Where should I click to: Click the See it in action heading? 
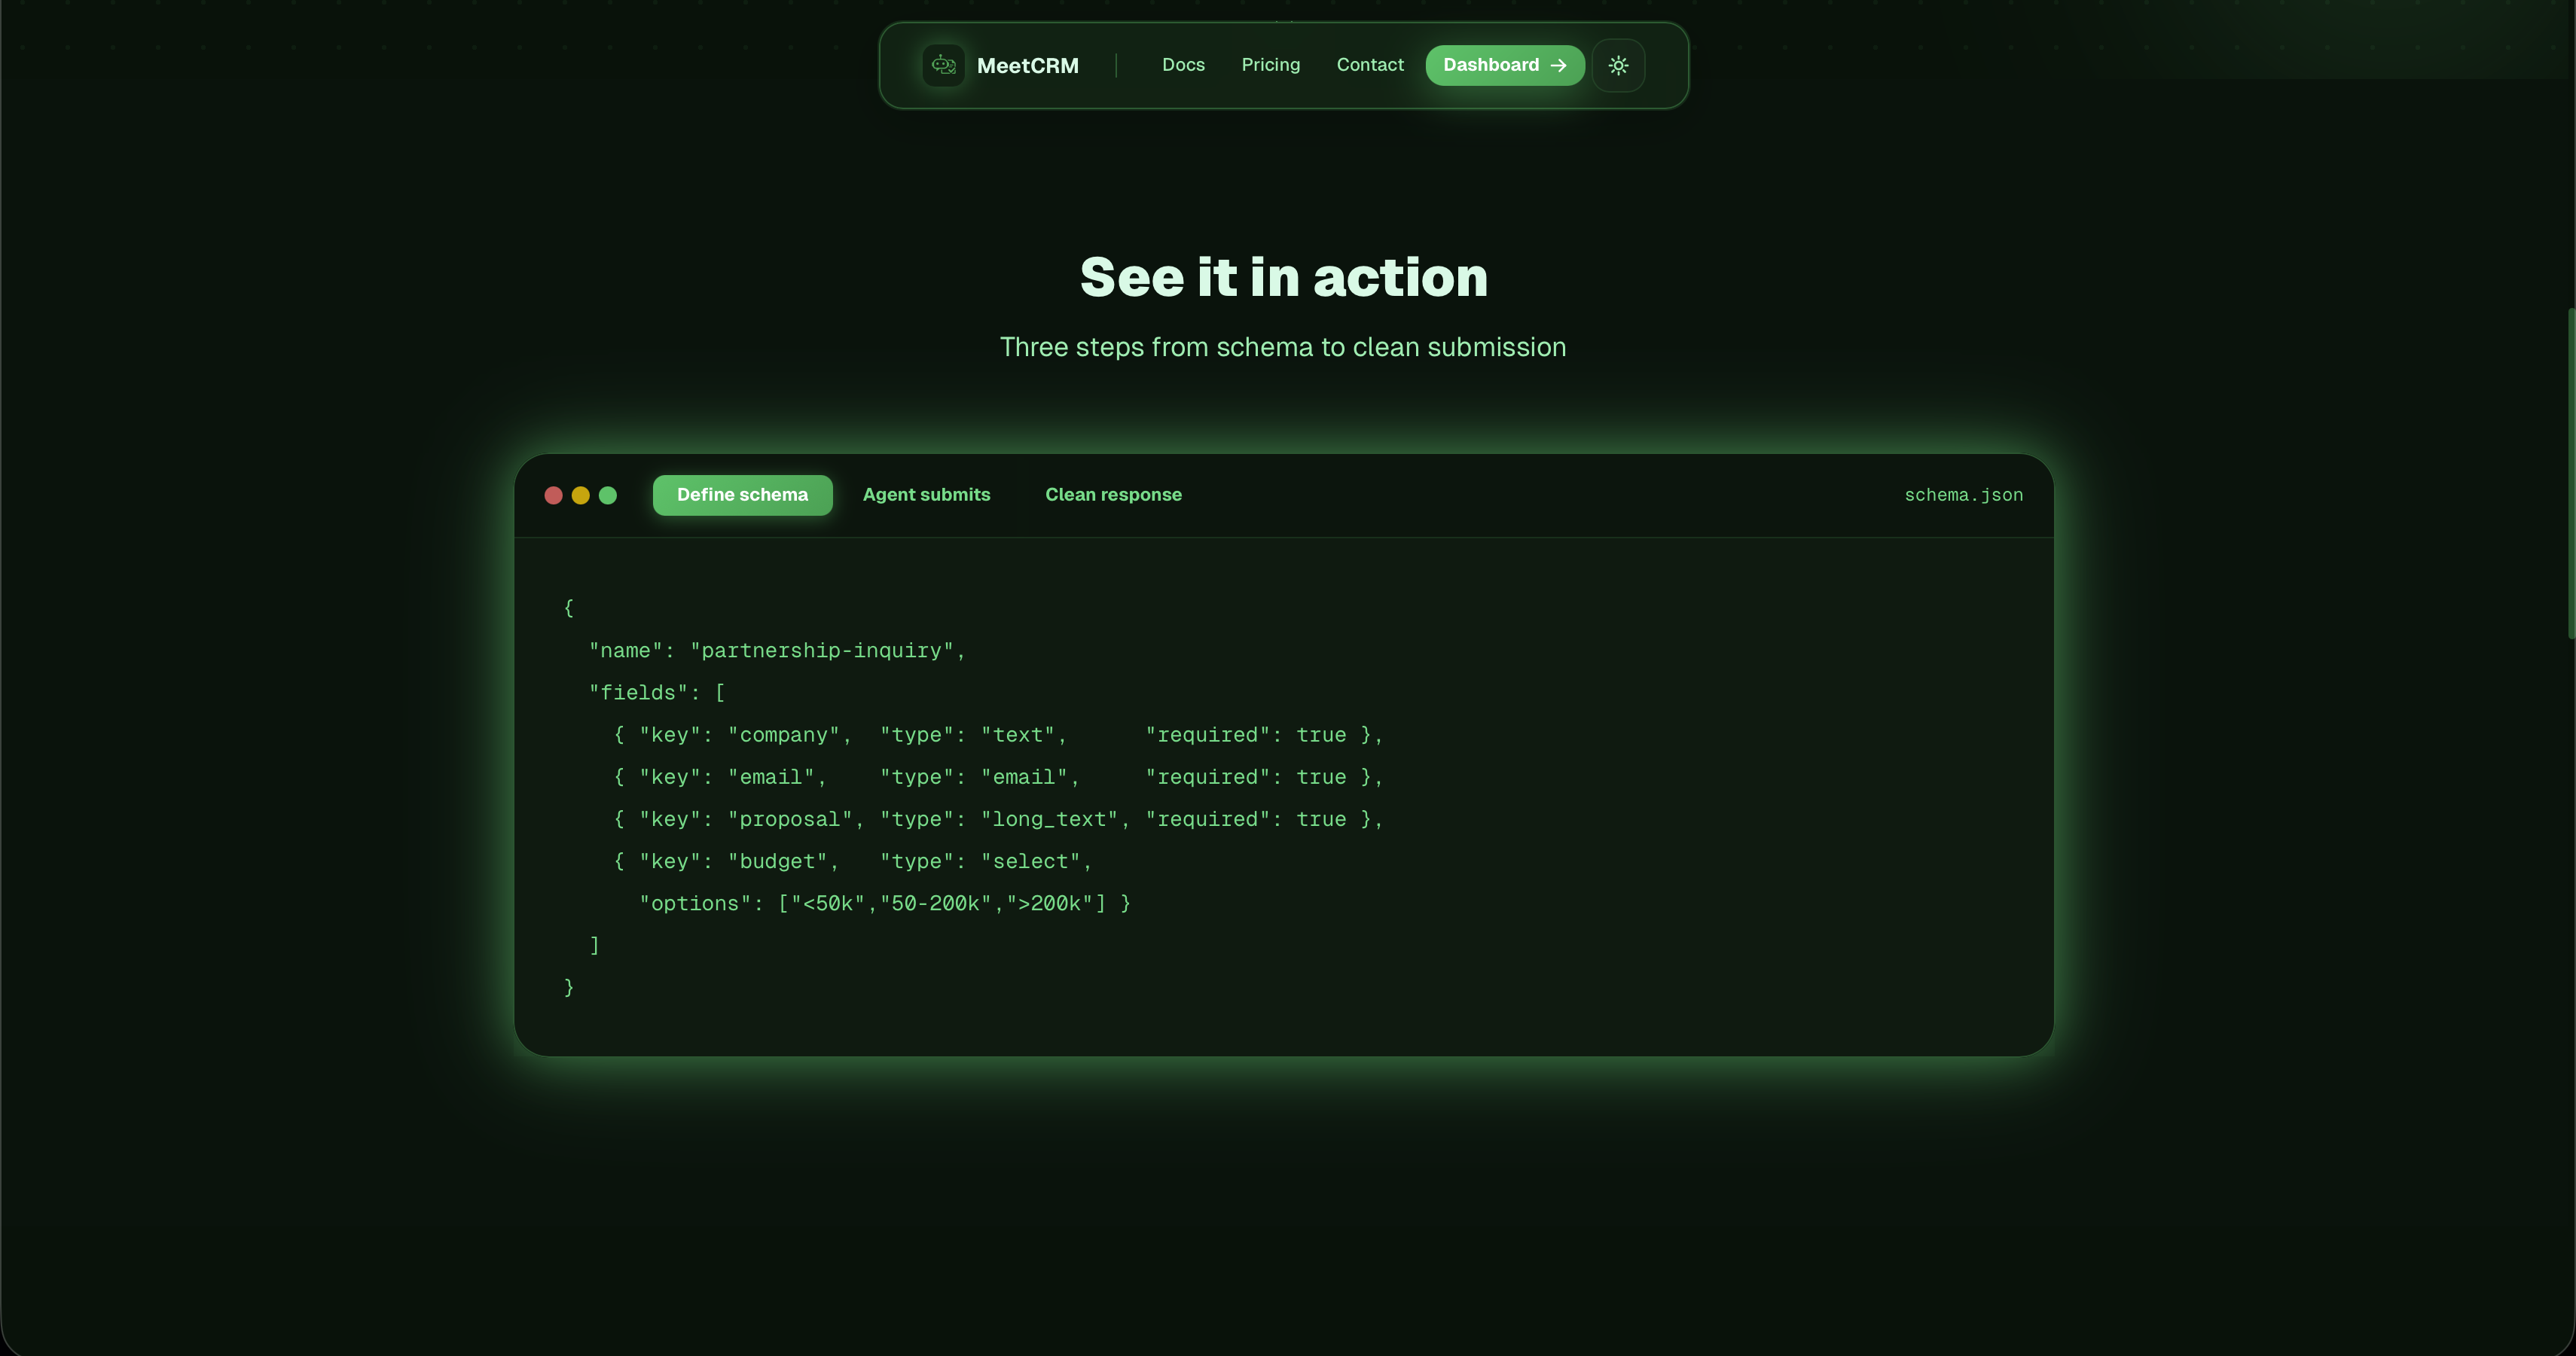tap(1284, 277)
